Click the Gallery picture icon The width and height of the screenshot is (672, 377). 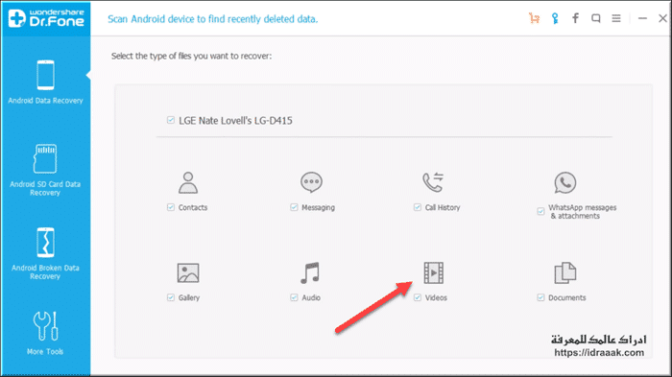[188, 272]
